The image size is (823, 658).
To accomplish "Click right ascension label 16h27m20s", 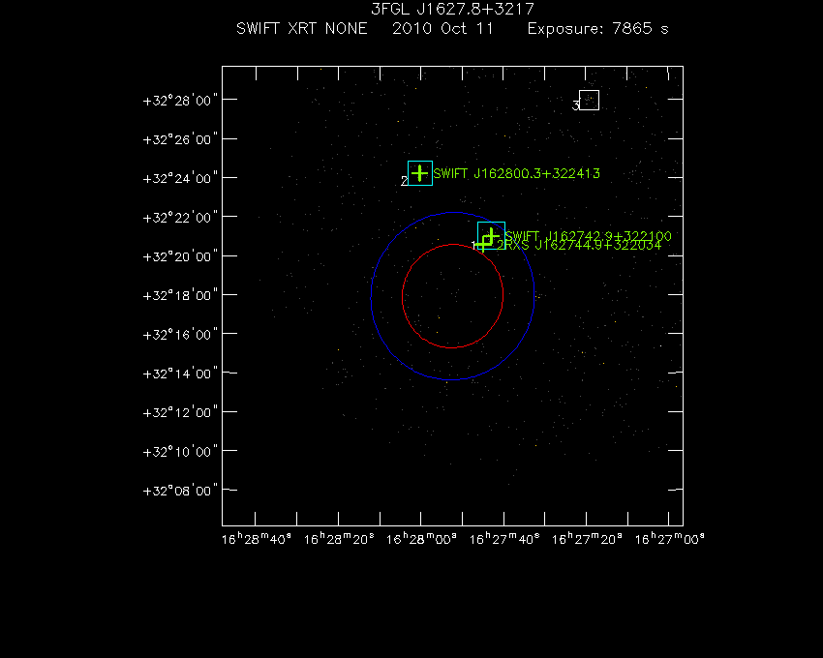I will pos(587,539).
